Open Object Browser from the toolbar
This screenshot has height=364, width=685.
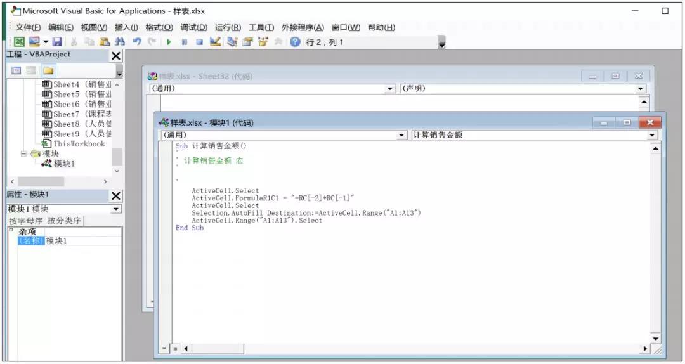click(263, 42)
